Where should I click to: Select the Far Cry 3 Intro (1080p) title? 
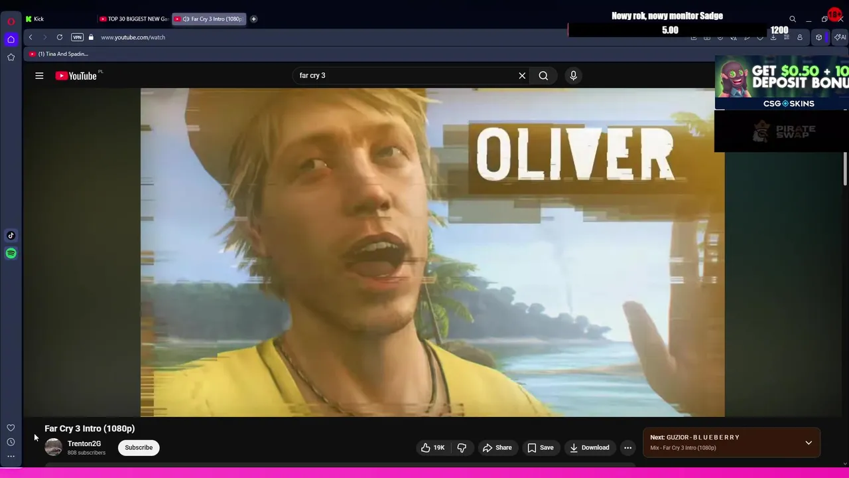tap(90, 428)
